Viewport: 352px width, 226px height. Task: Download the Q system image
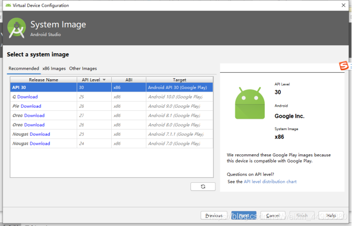click(27, 96)
